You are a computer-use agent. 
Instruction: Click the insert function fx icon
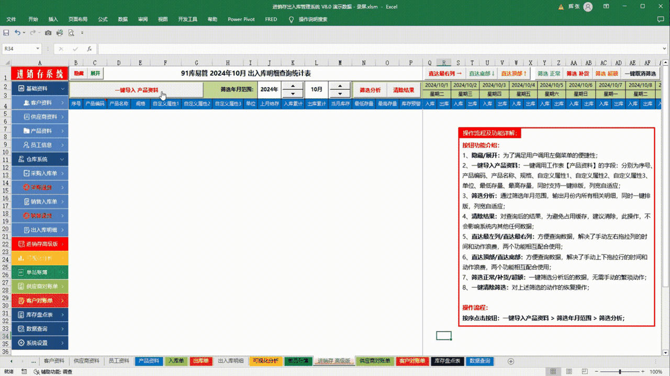click(90, 49)
